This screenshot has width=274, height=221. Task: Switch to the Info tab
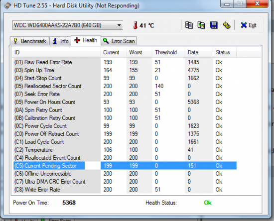(60, 41)
